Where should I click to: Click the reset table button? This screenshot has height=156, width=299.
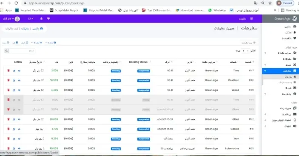coord(6,43)
